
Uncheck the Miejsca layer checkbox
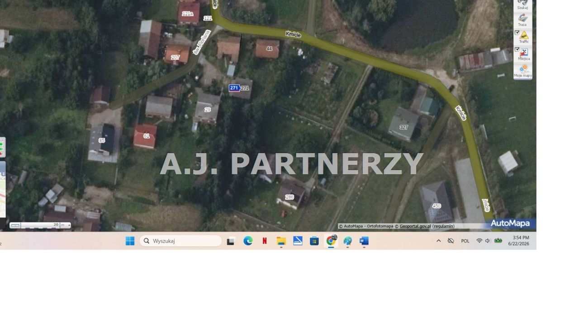(x=517, y=50)
